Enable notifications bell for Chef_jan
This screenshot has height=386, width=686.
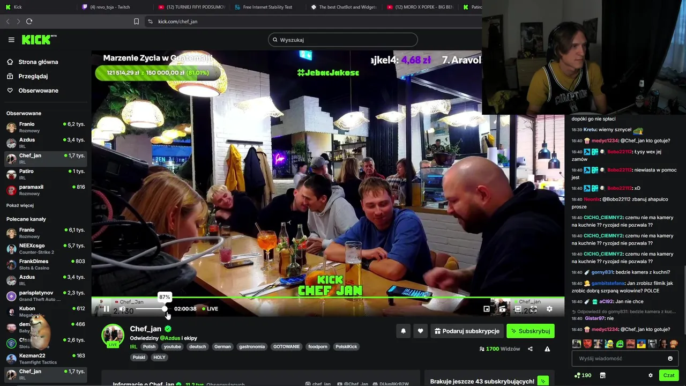tap(404, 331)
